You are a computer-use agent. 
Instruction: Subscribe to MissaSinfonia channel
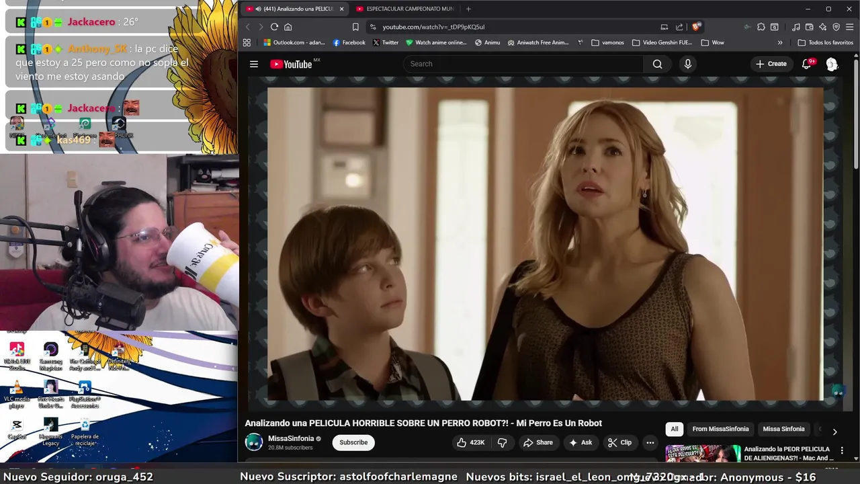[353, 442]
